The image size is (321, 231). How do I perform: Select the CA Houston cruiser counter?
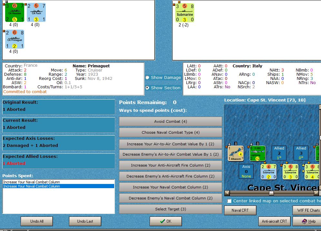point(15,13)
